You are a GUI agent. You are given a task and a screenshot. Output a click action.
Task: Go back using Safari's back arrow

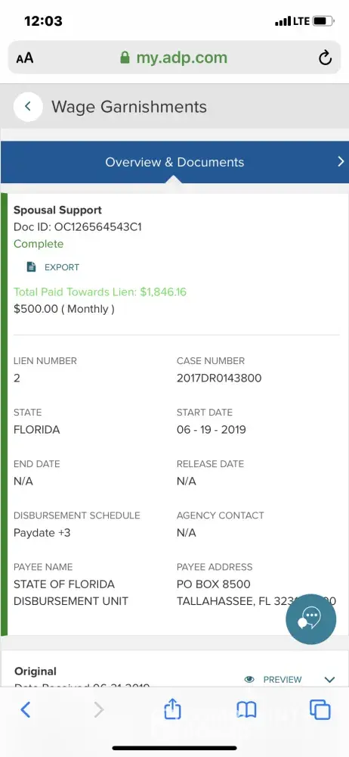pyautogui.click(x=26, y=710)
